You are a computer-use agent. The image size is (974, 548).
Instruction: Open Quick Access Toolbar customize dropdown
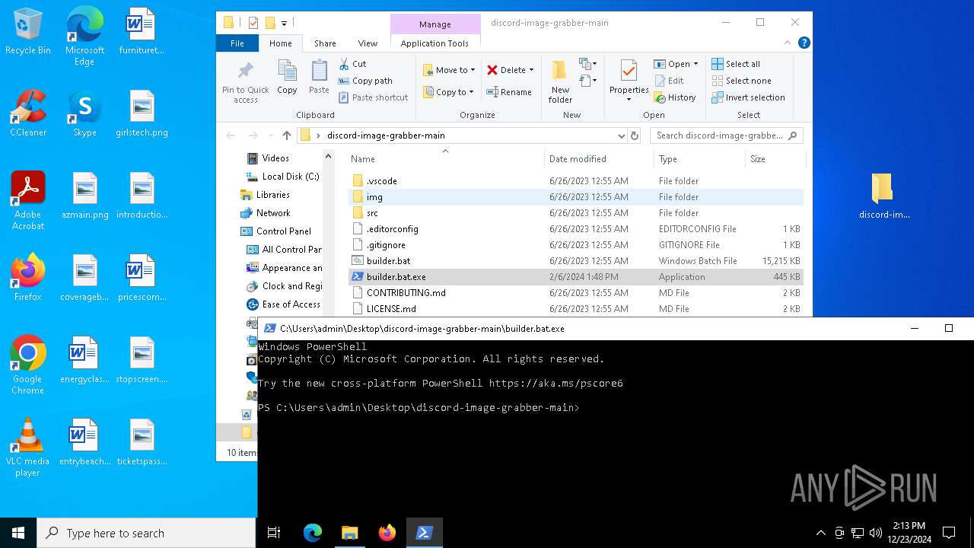pos(285,23)
